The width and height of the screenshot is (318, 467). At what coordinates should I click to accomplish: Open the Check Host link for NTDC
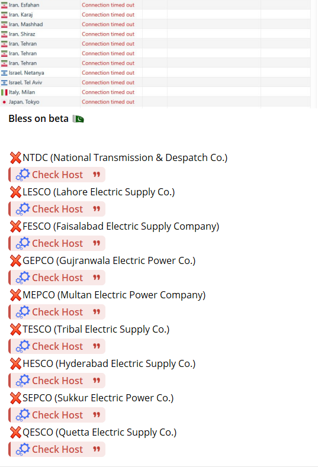coord(57,175)
